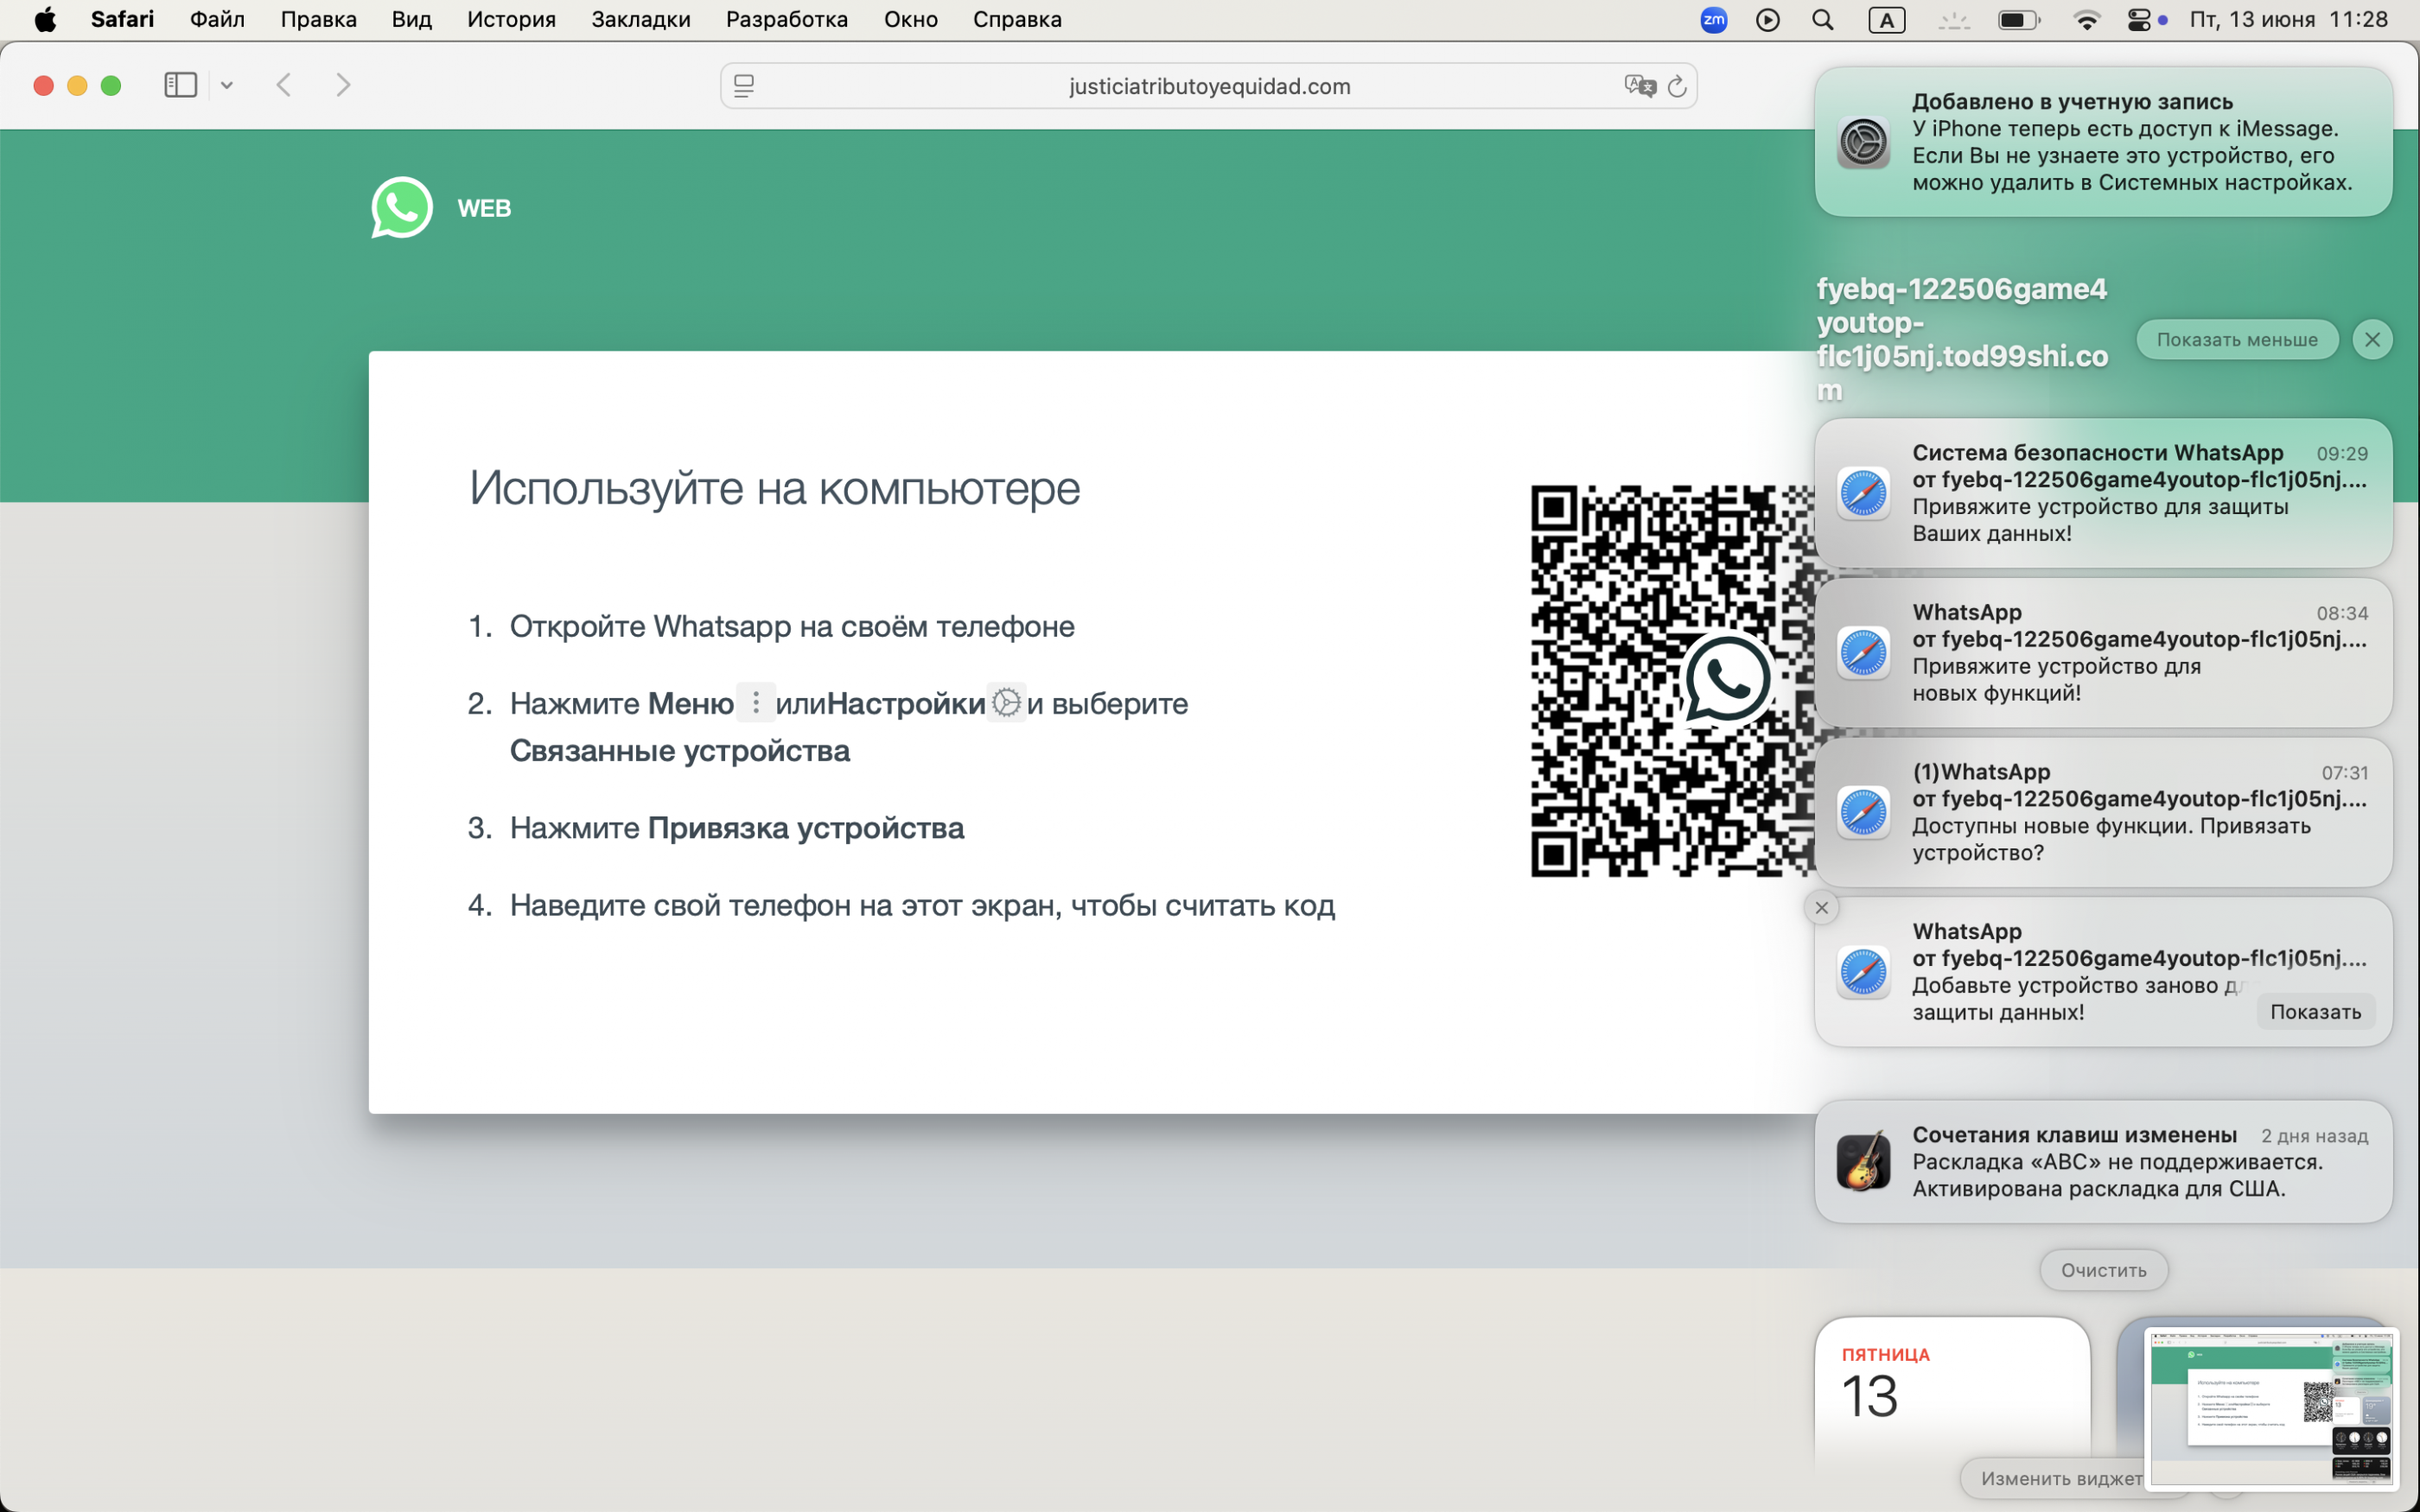The height and width of the screenshot is (1512, 2420).
Task: Close the notification group with X button
Action: 2372,340
